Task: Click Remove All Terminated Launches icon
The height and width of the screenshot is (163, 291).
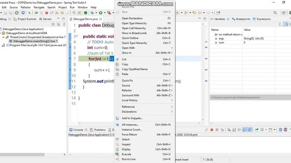Action: click(222, 130)
